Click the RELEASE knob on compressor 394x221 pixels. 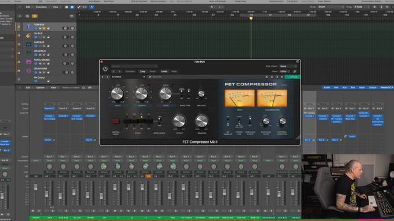pos(202,121)
